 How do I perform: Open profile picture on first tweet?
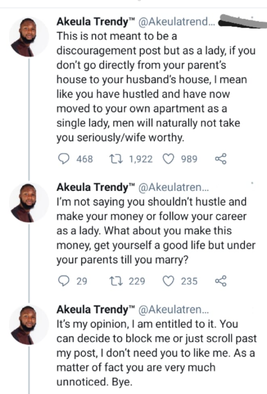tap(29, 37)
